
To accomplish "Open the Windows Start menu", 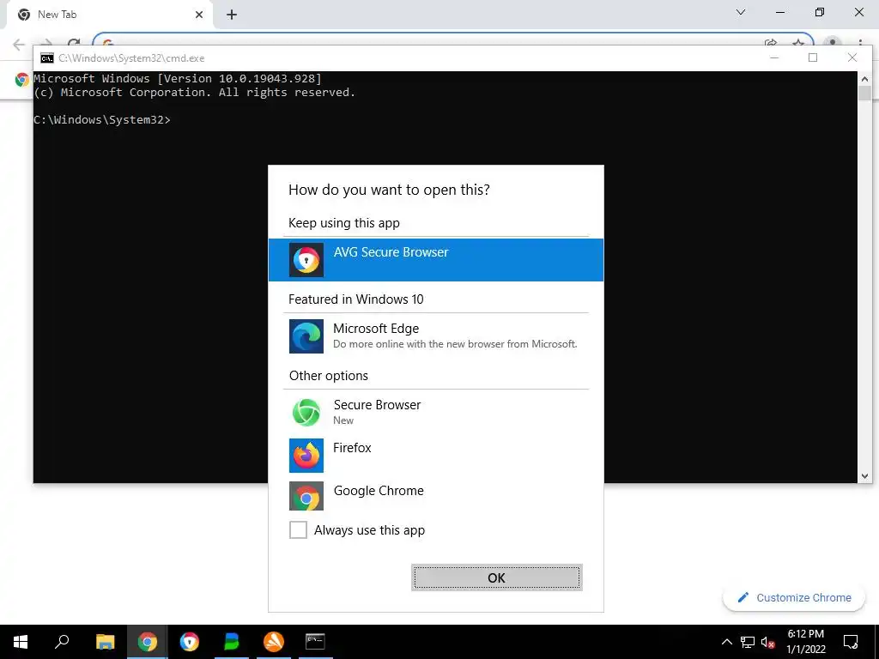I will click(x=21, y=642).
